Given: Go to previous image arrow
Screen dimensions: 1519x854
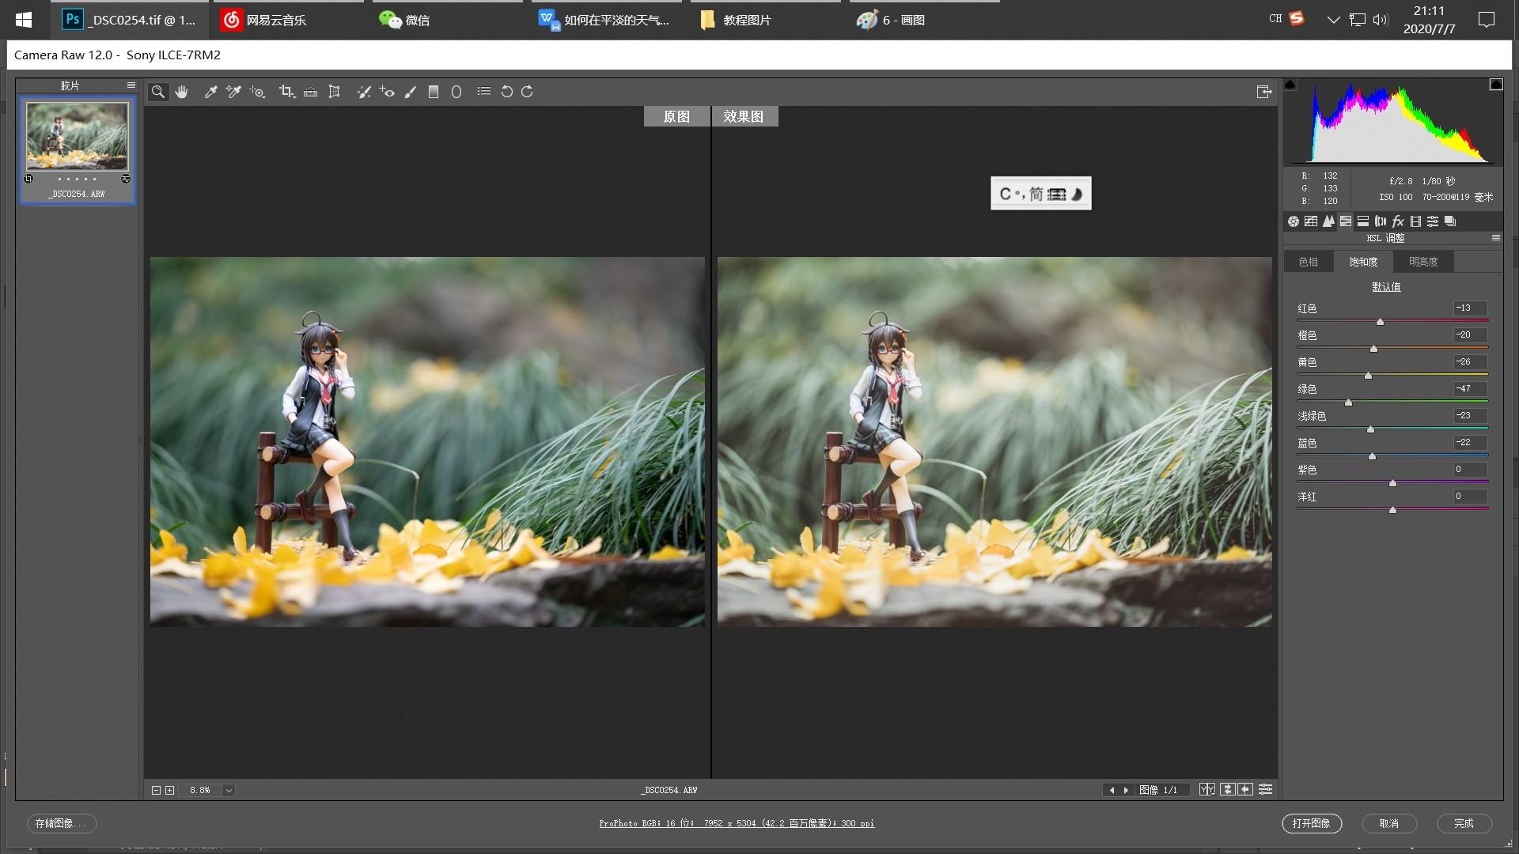Looking at the screenshot, I should [1112, 790].
